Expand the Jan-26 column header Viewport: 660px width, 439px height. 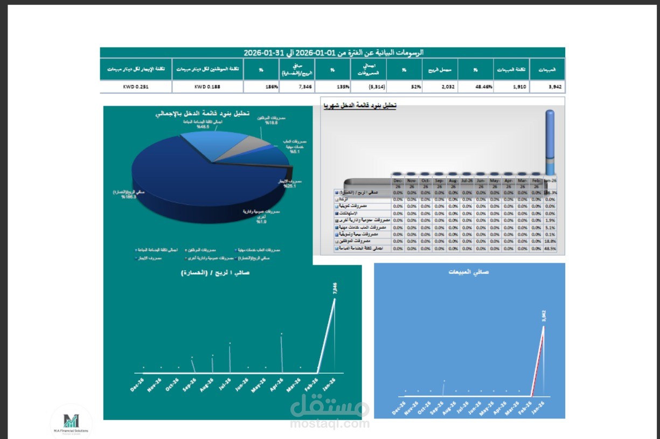[551, 182]
